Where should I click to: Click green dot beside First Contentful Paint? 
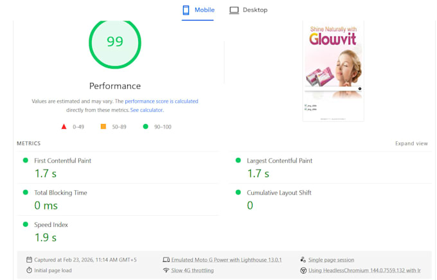tap(25, 160)
